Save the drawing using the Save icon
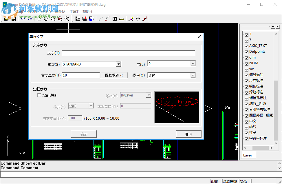This screenshot has height=184, width=282. click(x=13, y=19)
